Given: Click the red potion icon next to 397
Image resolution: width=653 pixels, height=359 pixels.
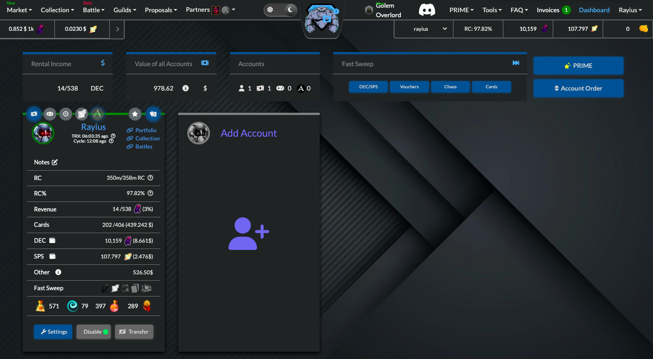Looking at the screenshot, I should coord(114,306).
